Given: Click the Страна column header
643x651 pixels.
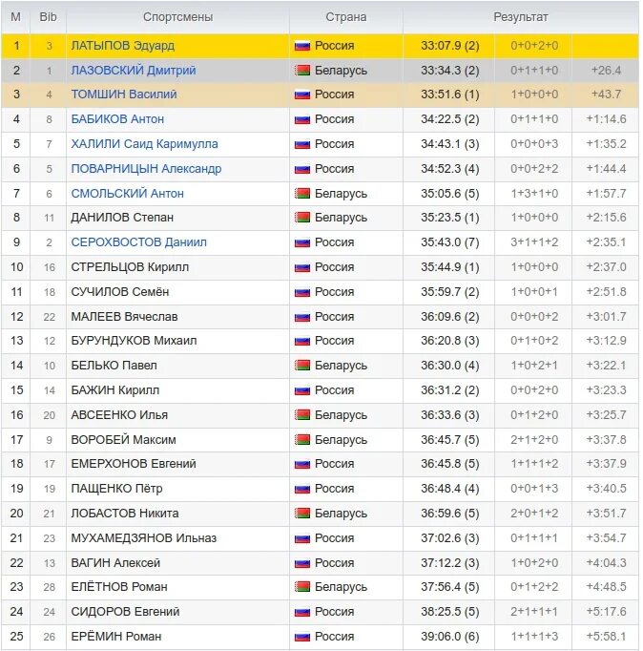Looking at the screenshot, I should 346,17.
